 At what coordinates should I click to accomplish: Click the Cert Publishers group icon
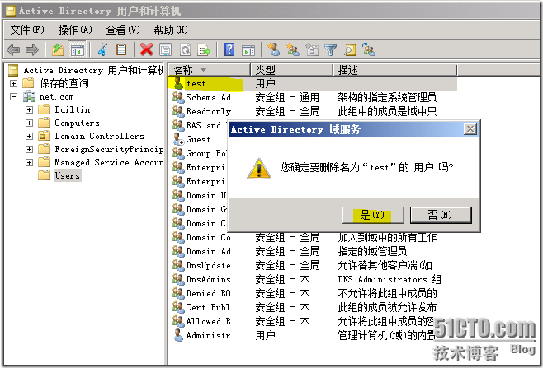[x=178, y=307]
